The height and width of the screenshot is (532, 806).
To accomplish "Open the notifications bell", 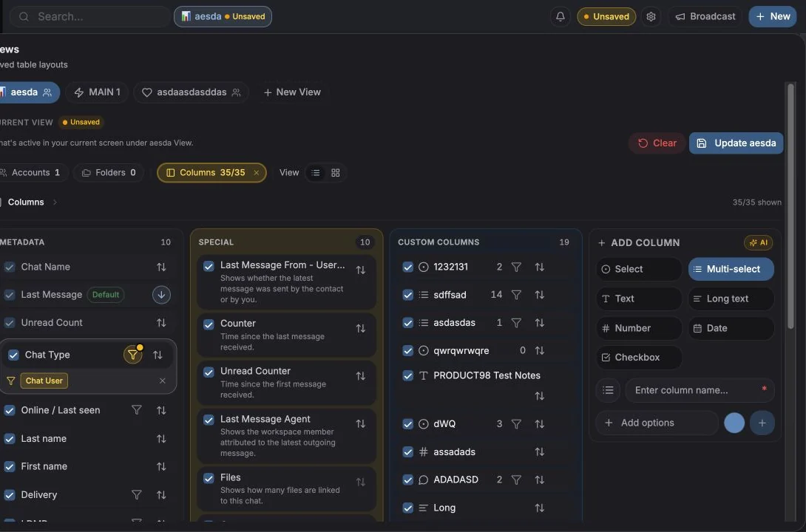I will click(561, 16).
